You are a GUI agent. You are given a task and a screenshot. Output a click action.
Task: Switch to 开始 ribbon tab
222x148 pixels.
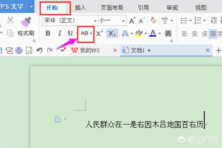click(x=52, y=8)
